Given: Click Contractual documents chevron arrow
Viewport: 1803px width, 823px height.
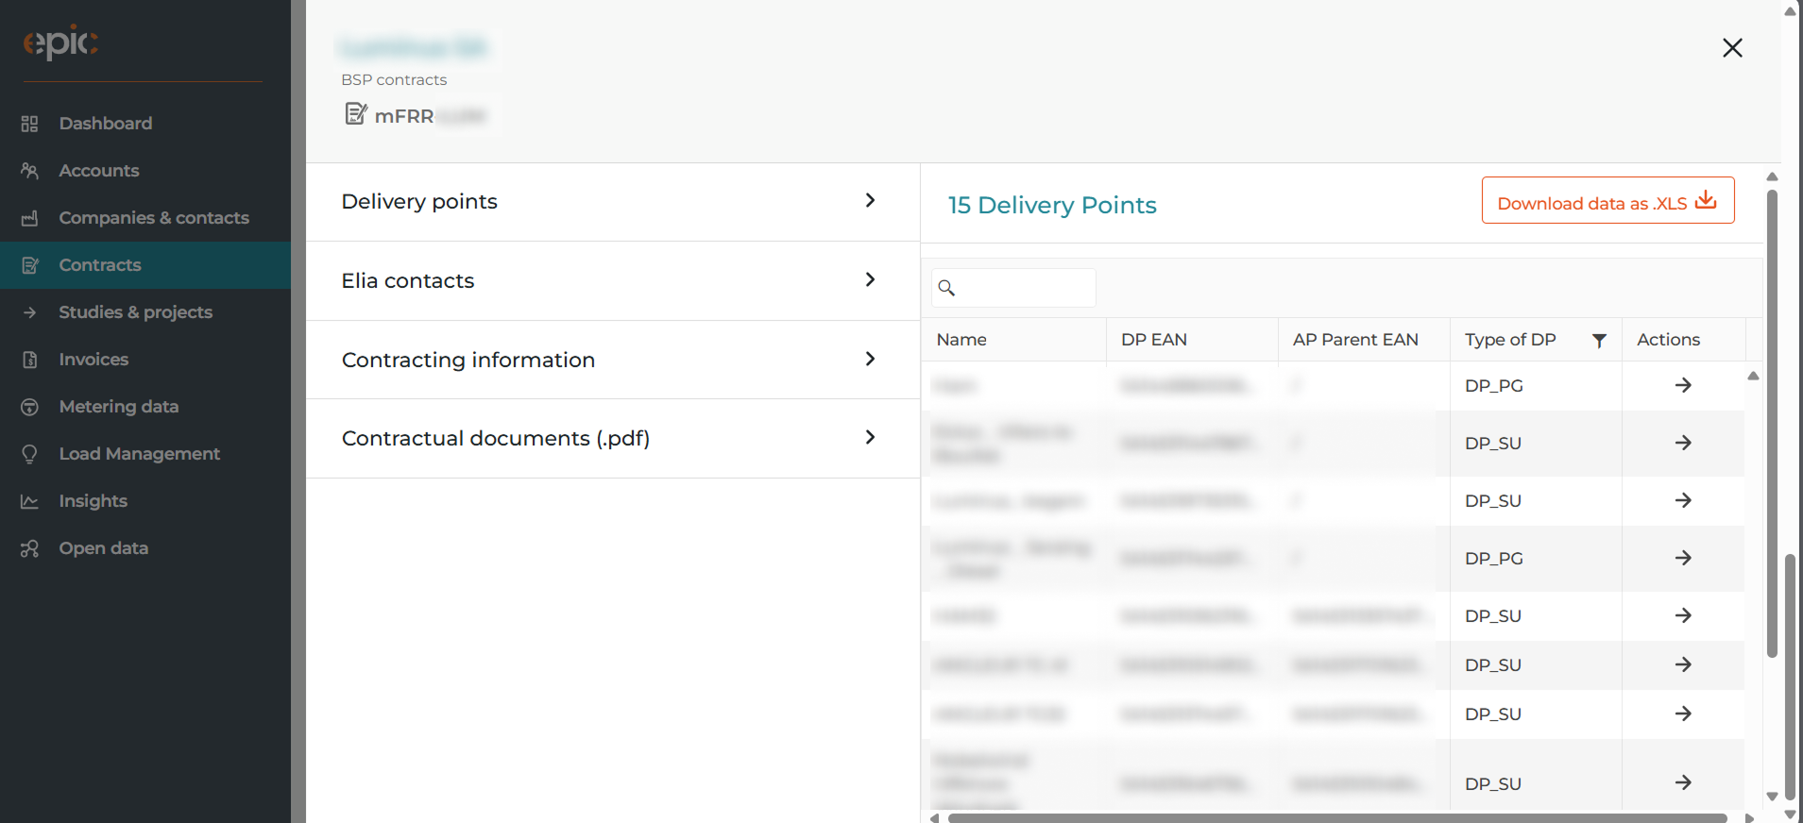Looking at the screenshot, I should [870, 437].
